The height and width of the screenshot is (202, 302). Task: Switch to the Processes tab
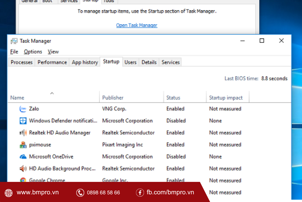point(21,62)
